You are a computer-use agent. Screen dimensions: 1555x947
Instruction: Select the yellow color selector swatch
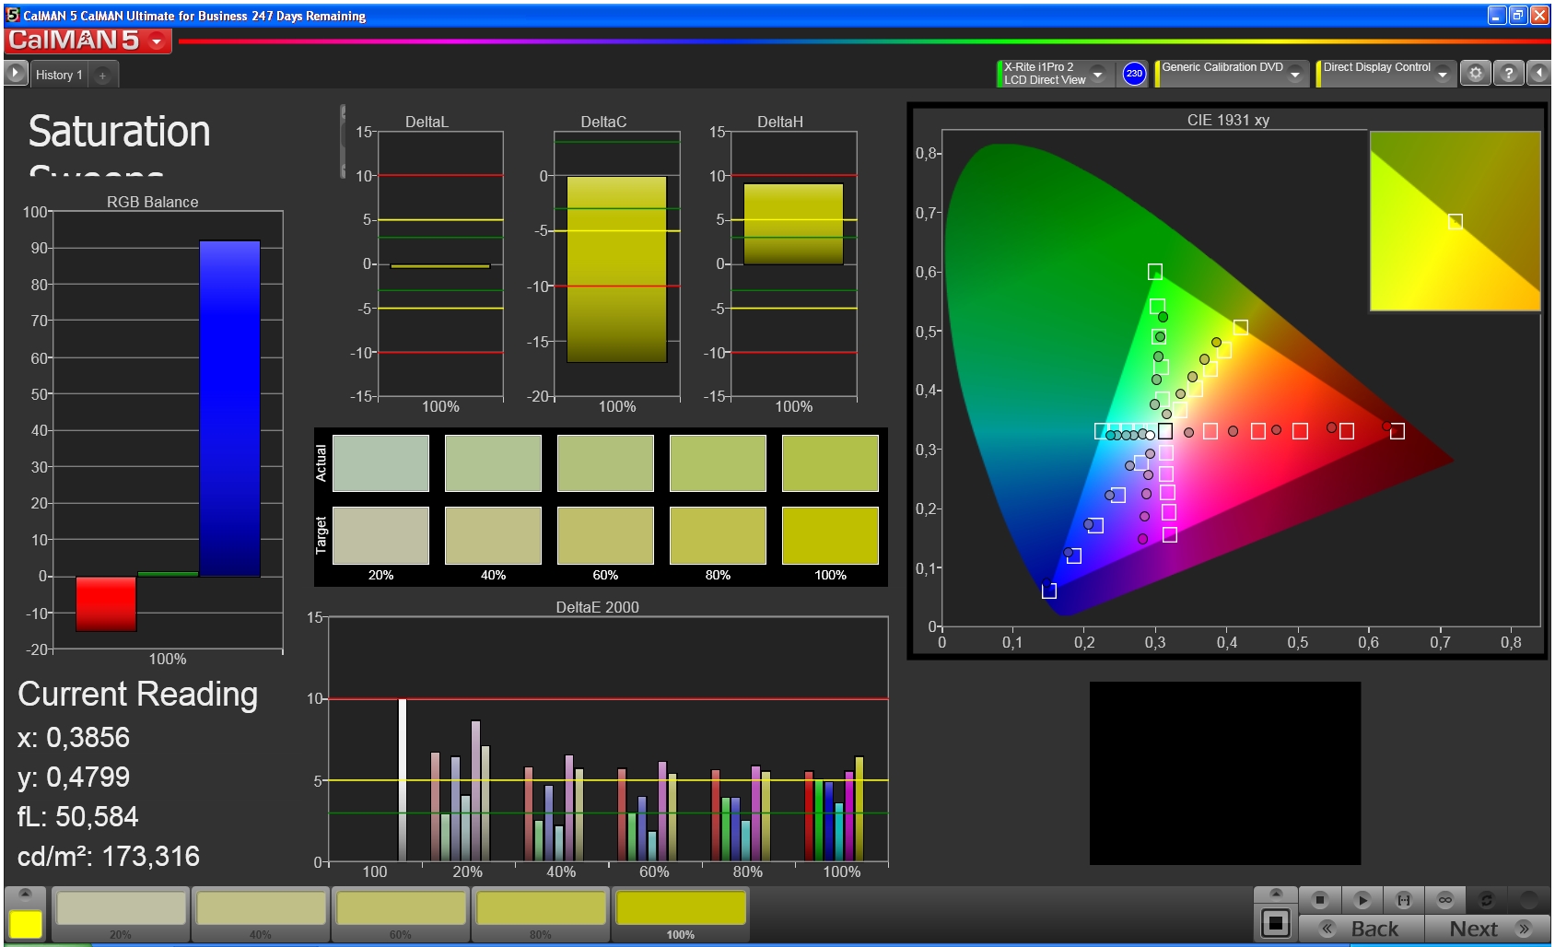(x=26, y=924)
